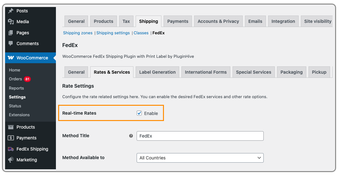The height and width of the screenshot is (175, 339).
Task: Click the Rate Settings heading
Action: pos(78,86)
